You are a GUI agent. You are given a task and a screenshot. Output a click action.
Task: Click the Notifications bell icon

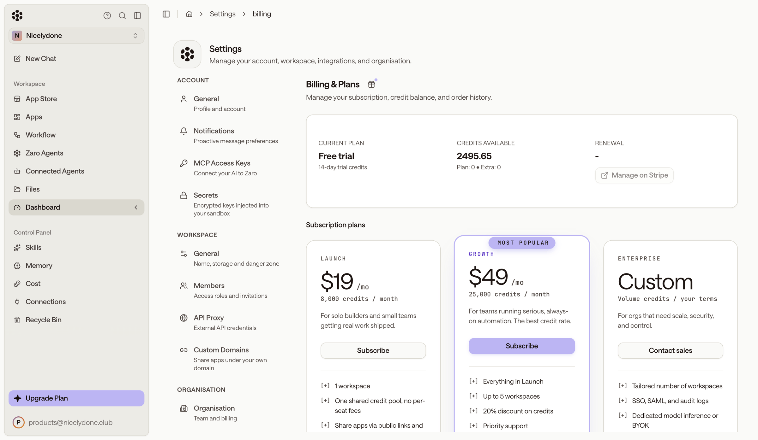[183, 131]
